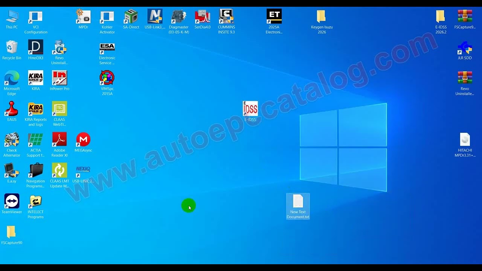Launch the HinoDX3 shortcut
The width and height of the screenshot is (482, 271).
(x=36, y=50)
